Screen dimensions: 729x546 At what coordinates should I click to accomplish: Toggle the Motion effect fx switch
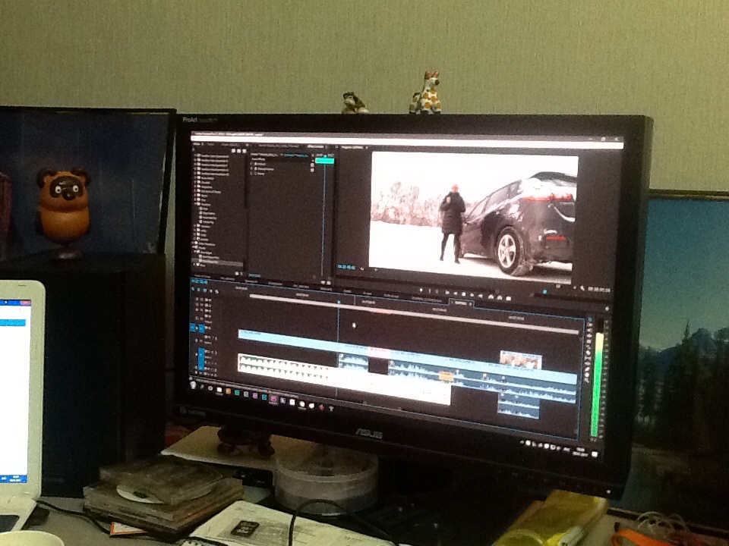[x=257, y=163]
